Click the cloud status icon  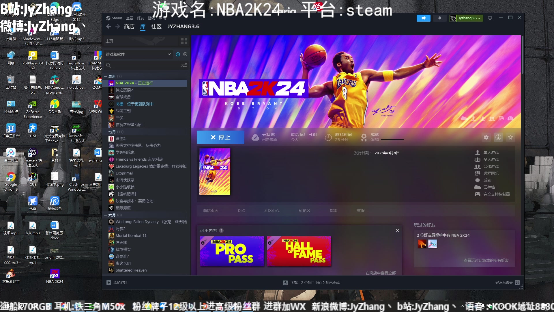[x=255, y=138]
